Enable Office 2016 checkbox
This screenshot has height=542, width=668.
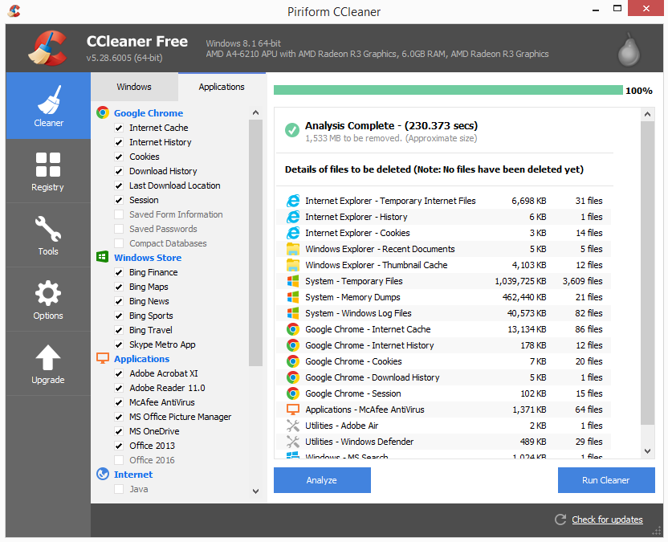pyautogui.click(x=119, y=460)
